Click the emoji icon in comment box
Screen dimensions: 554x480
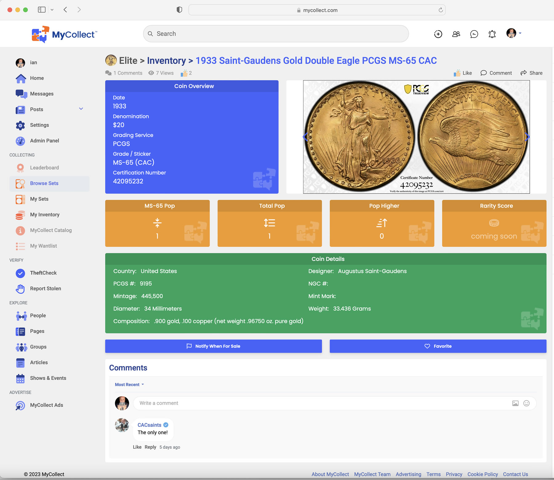[526, 403]
